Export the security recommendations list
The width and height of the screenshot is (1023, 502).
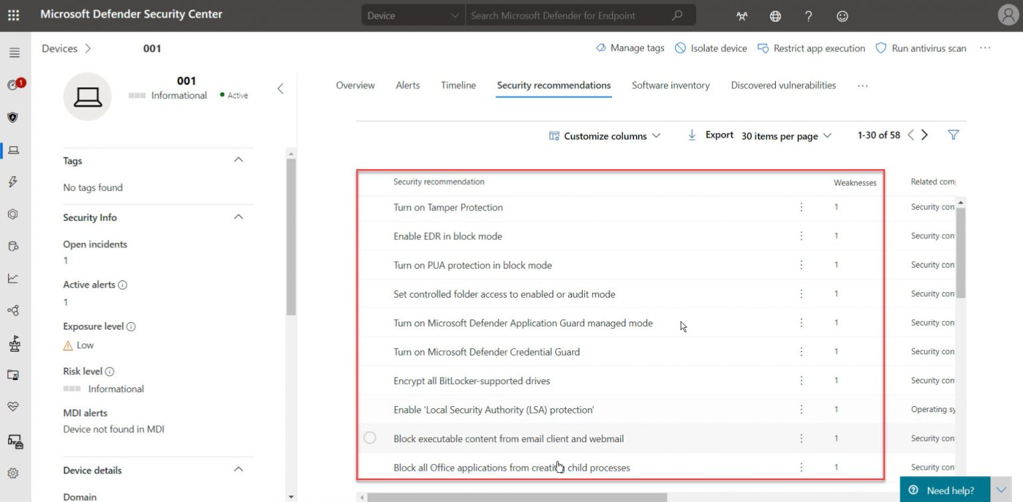tap(711, 134)
